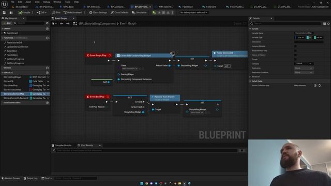Navigate forward in graph history
The height and width of the screenshot is (186, 331).
click(x=68, y=24)
